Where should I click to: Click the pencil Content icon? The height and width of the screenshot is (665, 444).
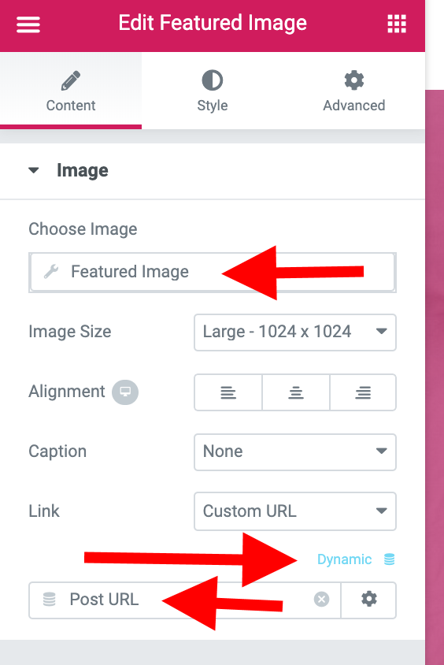tap(71, 80)
